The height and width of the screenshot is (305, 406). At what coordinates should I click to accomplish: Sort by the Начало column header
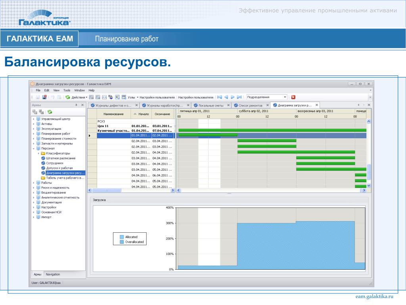pyautogui.click(x=144, y=114)
